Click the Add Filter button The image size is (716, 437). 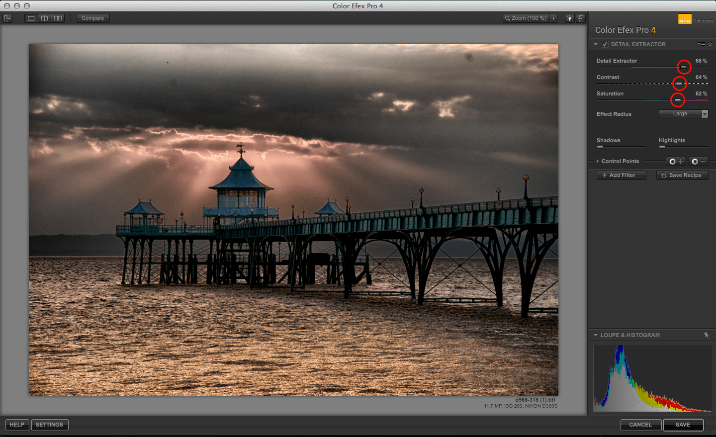coord(621,175)
